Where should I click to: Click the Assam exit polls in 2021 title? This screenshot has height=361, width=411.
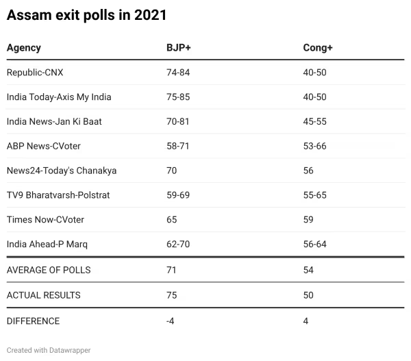(86, 15)
